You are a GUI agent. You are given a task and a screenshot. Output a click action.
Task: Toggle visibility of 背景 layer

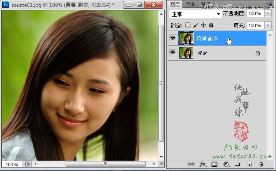(172, 53)
